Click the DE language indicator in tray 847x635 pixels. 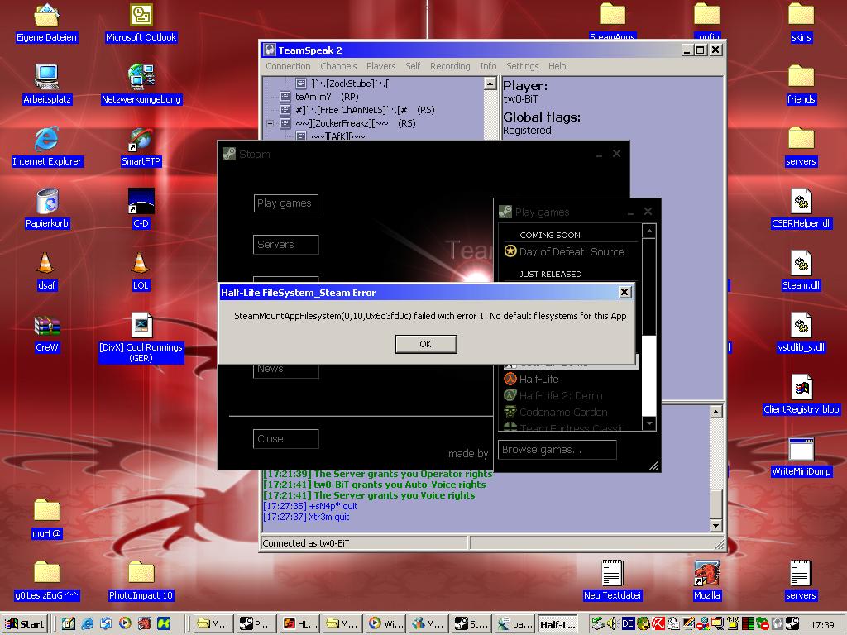(628, 623)
